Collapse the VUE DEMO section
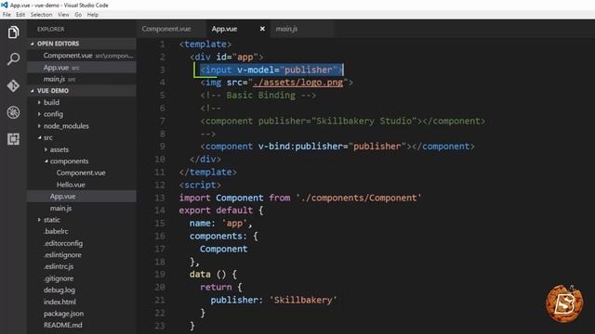The width and height of the screenshot is (595, 334). click(82, 91)
